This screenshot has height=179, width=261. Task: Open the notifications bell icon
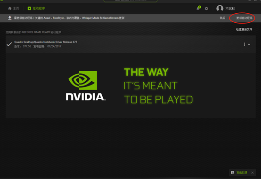pos(198,9)
